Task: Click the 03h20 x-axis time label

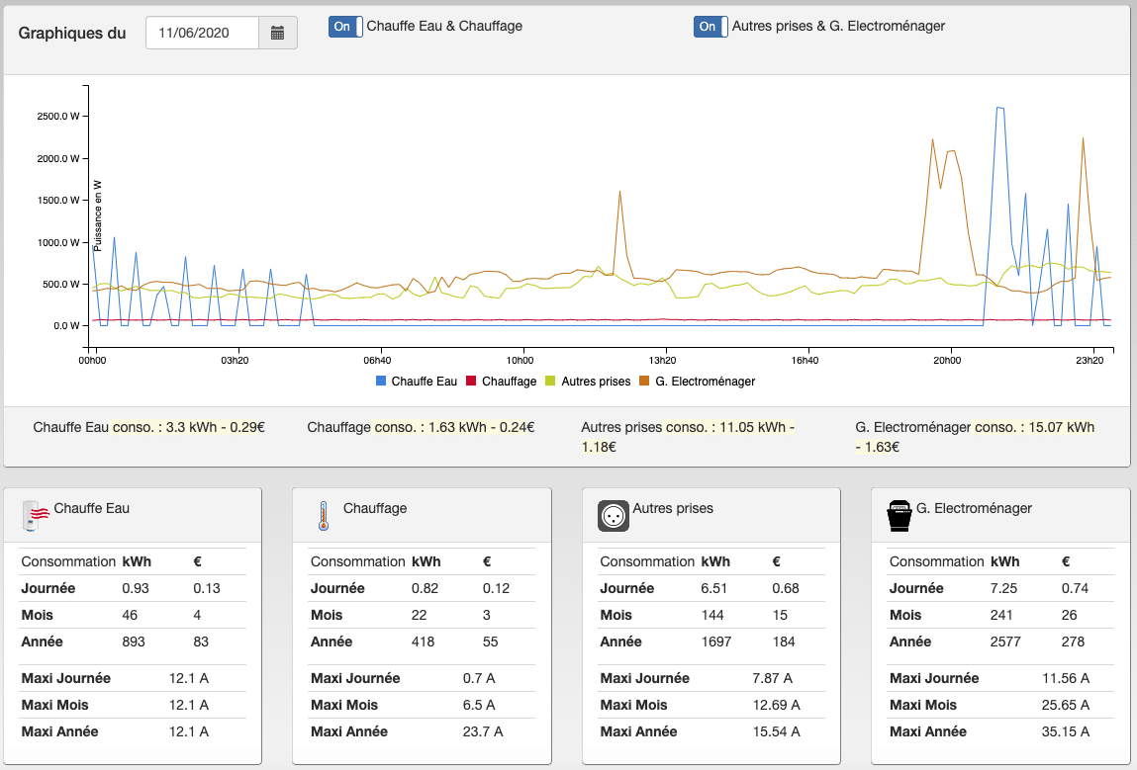Action: (x=235, y=360)
